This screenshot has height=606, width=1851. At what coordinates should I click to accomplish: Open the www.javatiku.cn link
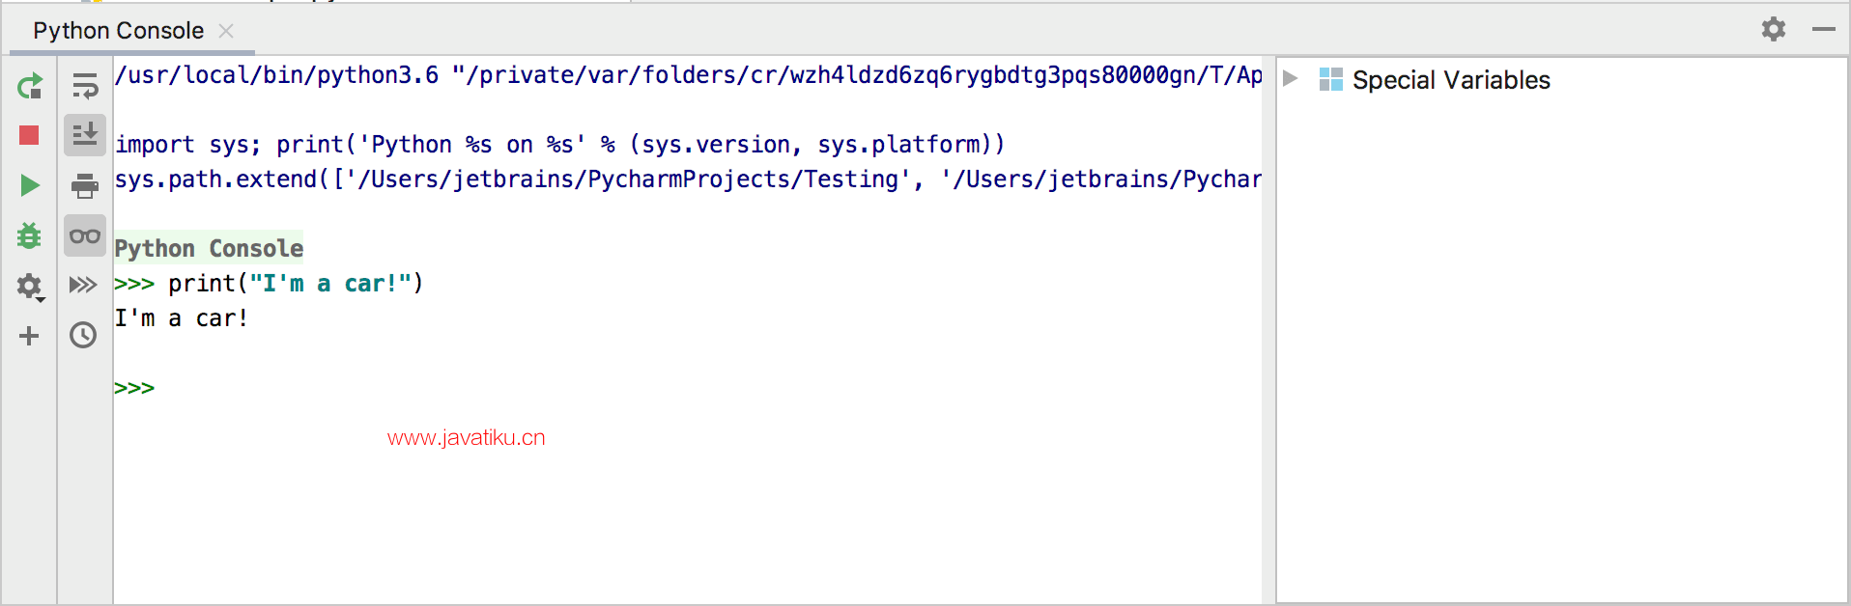point(467,438)
